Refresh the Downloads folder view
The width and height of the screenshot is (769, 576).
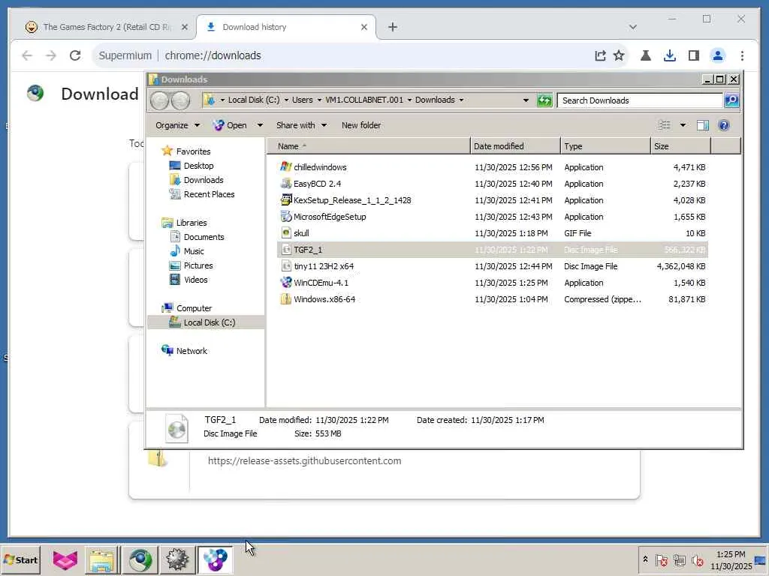544,100
